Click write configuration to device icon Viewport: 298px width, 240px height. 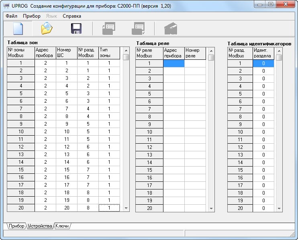[138, 28]
